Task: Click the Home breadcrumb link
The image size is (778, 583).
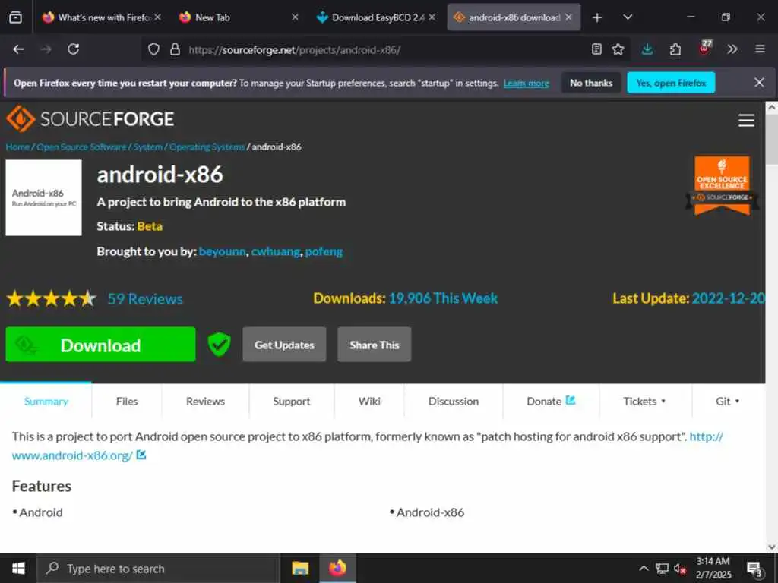Action: 17,147
